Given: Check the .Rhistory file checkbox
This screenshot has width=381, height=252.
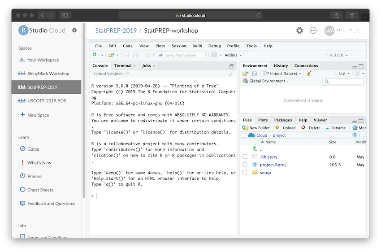Looking at the screenshot, I should [x=245, y=157].
